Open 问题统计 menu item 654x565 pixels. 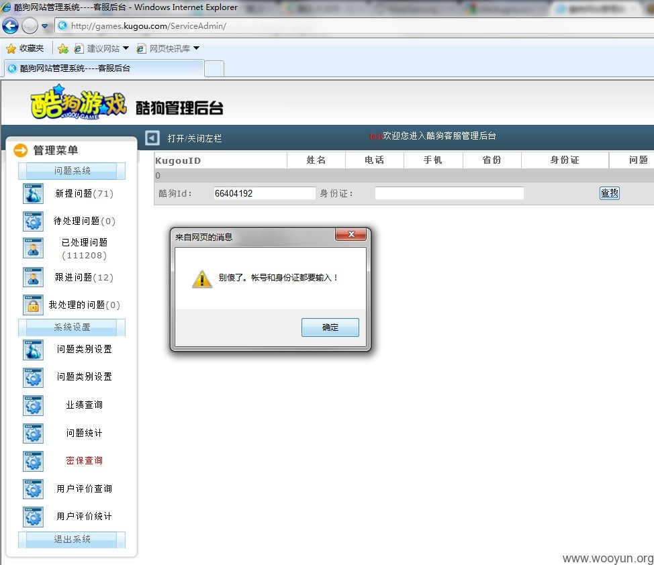point(84,433)
